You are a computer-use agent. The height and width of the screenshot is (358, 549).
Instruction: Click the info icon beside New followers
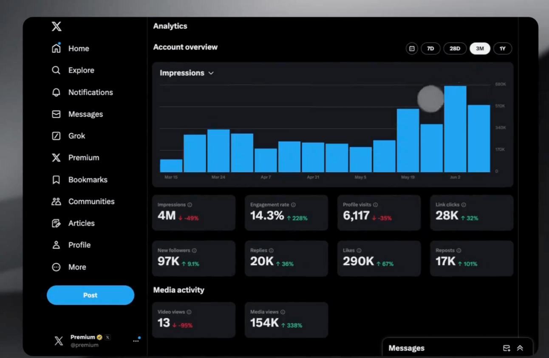coord(194,251)
